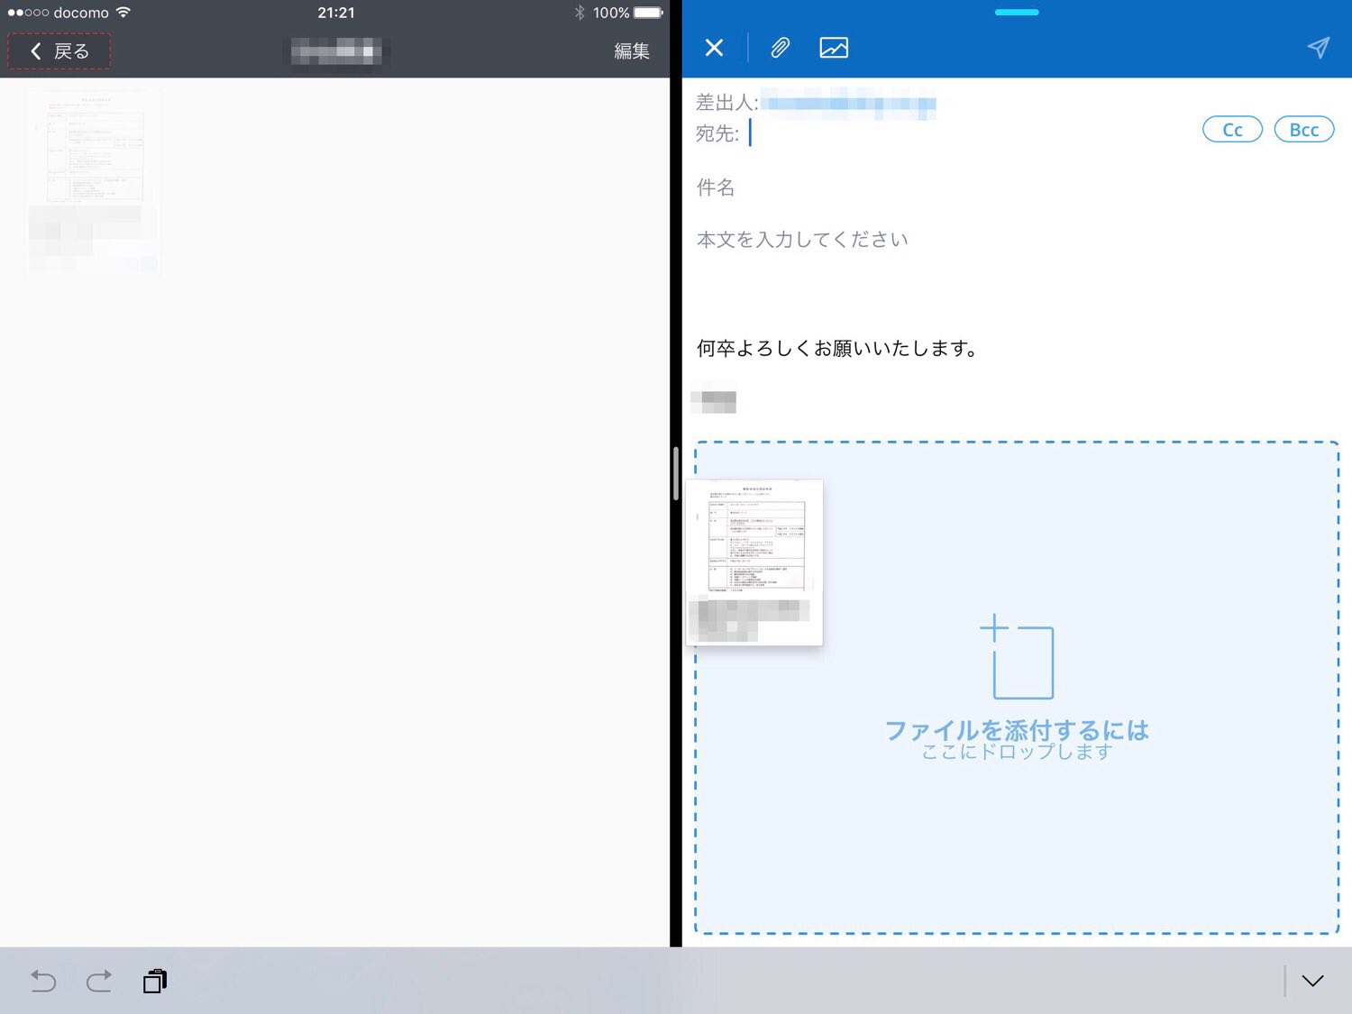Select the document thumbnail in left pane
Image resolution: width=1352 pixels, height=1014 pixels.
[x=94, y=180]
